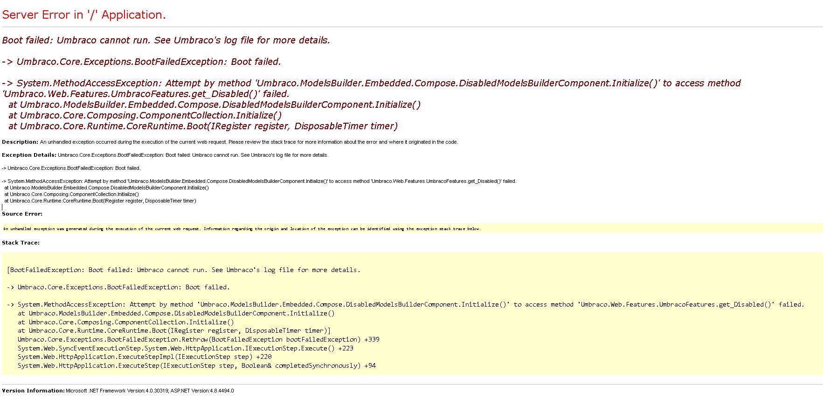The width and height of the screenshot is (823, 406).
Task: Click the "Description:" label
Action: [x=20, y=142]
